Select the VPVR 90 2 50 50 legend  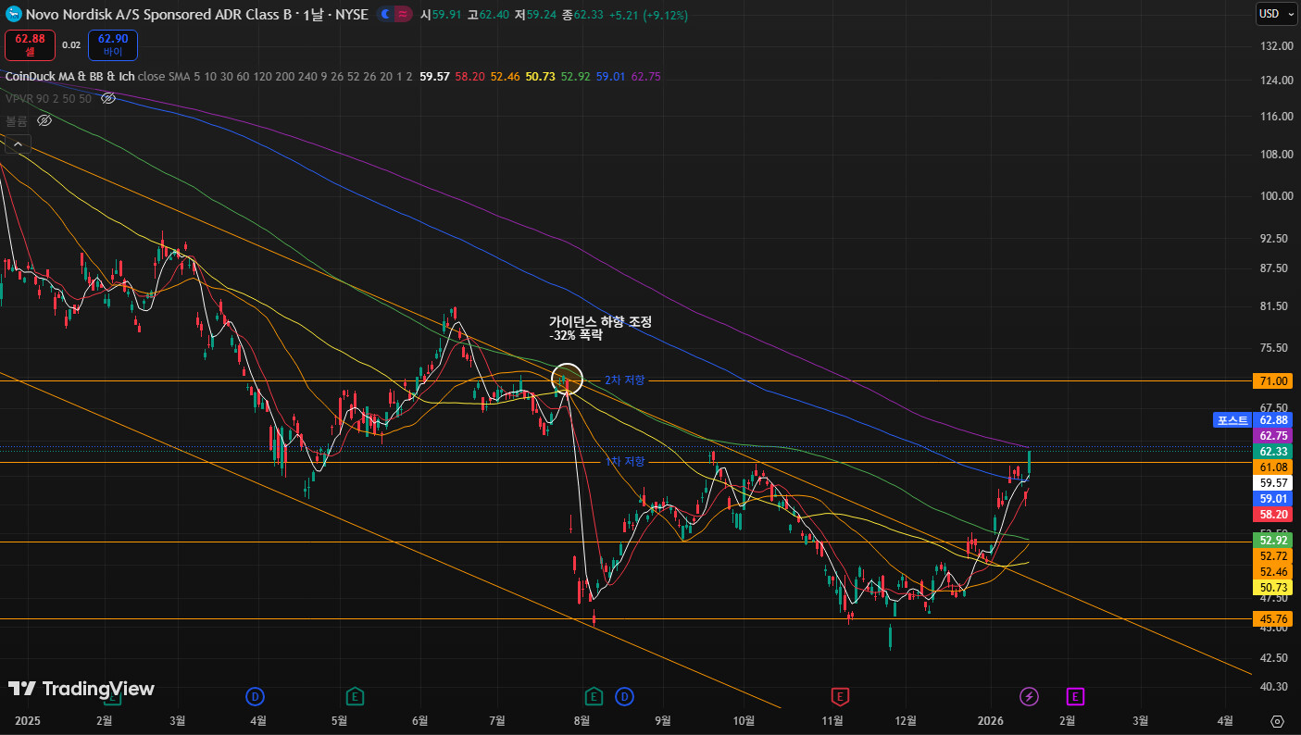[48, 98]
